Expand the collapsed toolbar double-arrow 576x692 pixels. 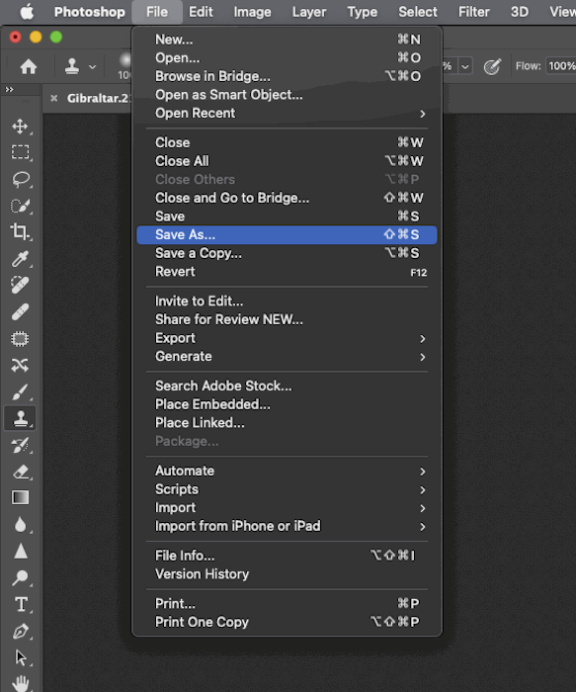click(x=10, y=90)
